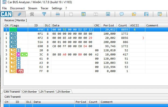Screen dimensions: 168x107
Task: Click the ASCII column header
Action: click(137, 25)
